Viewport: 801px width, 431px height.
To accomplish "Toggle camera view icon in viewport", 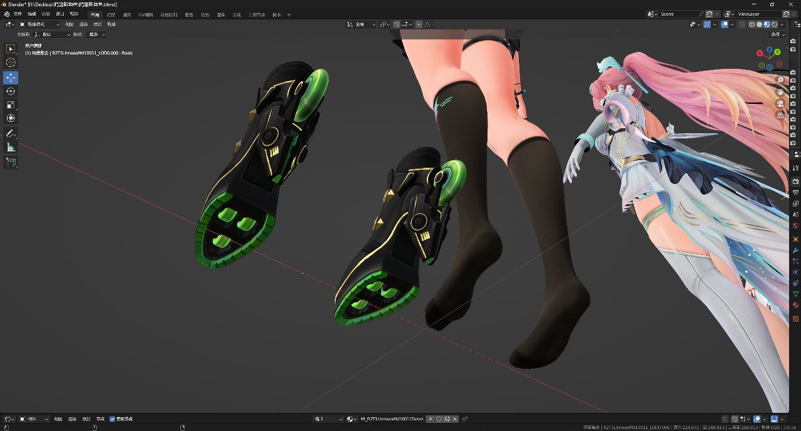I will point(780,104).
